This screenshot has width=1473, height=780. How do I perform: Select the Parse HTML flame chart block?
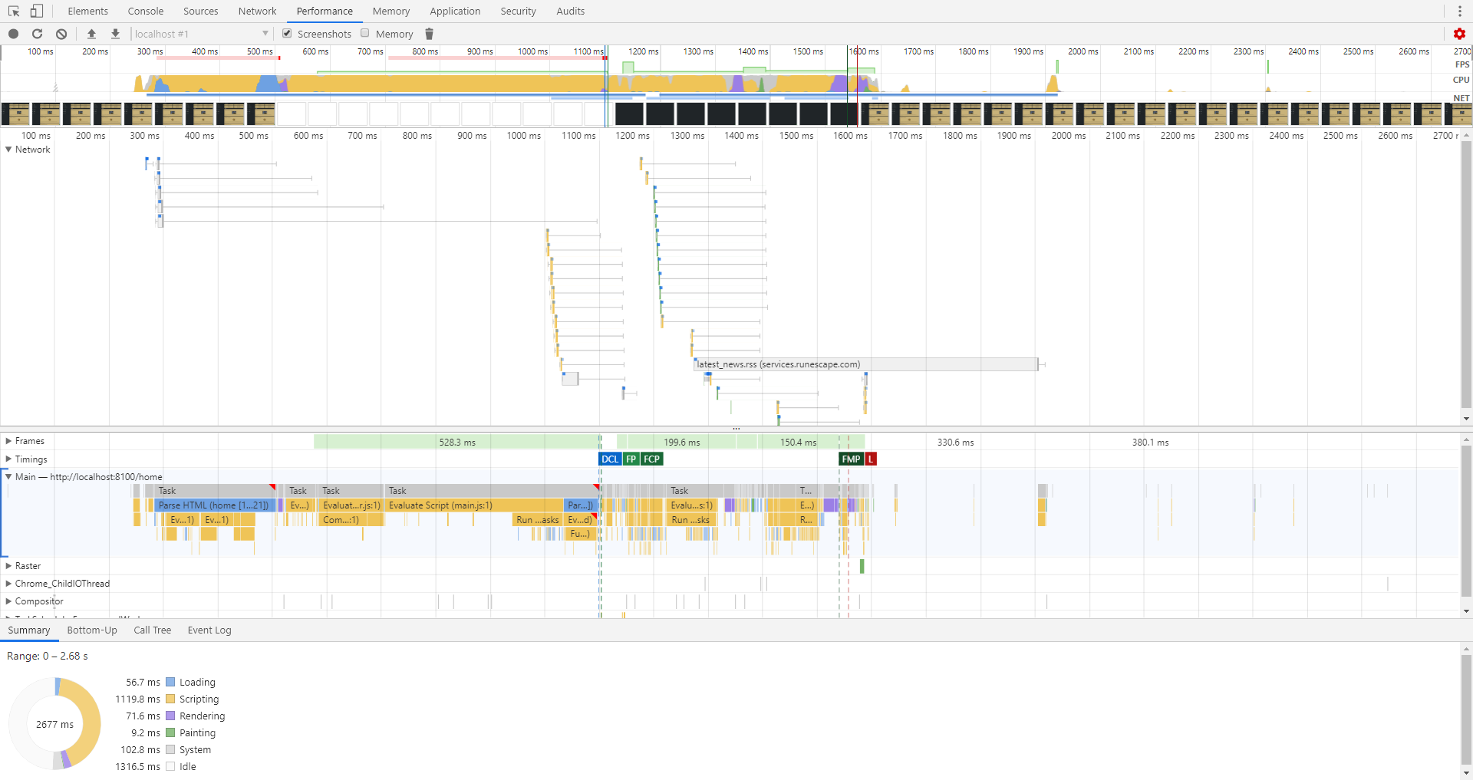click(215, 505)
